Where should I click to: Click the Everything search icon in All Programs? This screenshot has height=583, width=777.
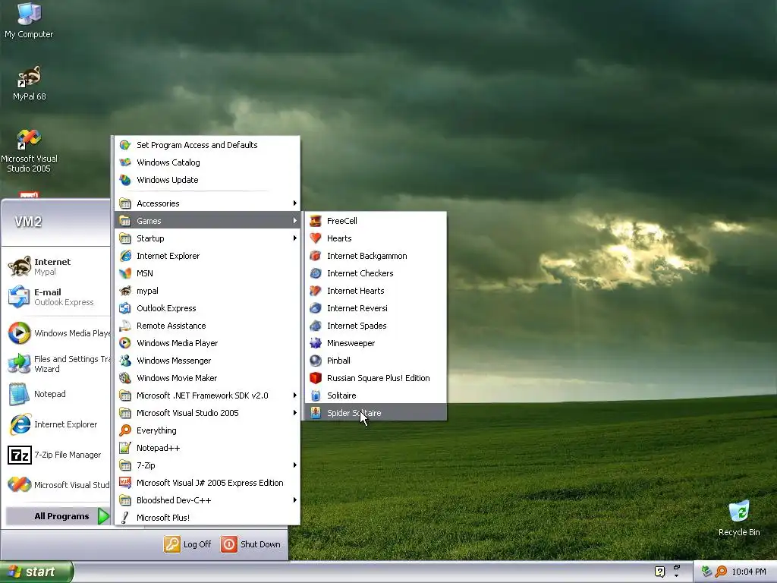pos(125,430)
